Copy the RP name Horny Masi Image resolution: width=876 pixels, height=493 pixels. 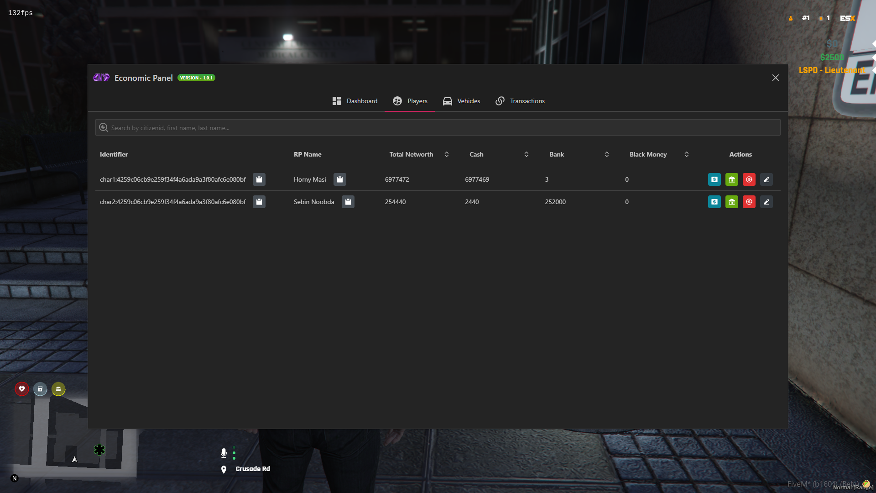coord(340,179)
